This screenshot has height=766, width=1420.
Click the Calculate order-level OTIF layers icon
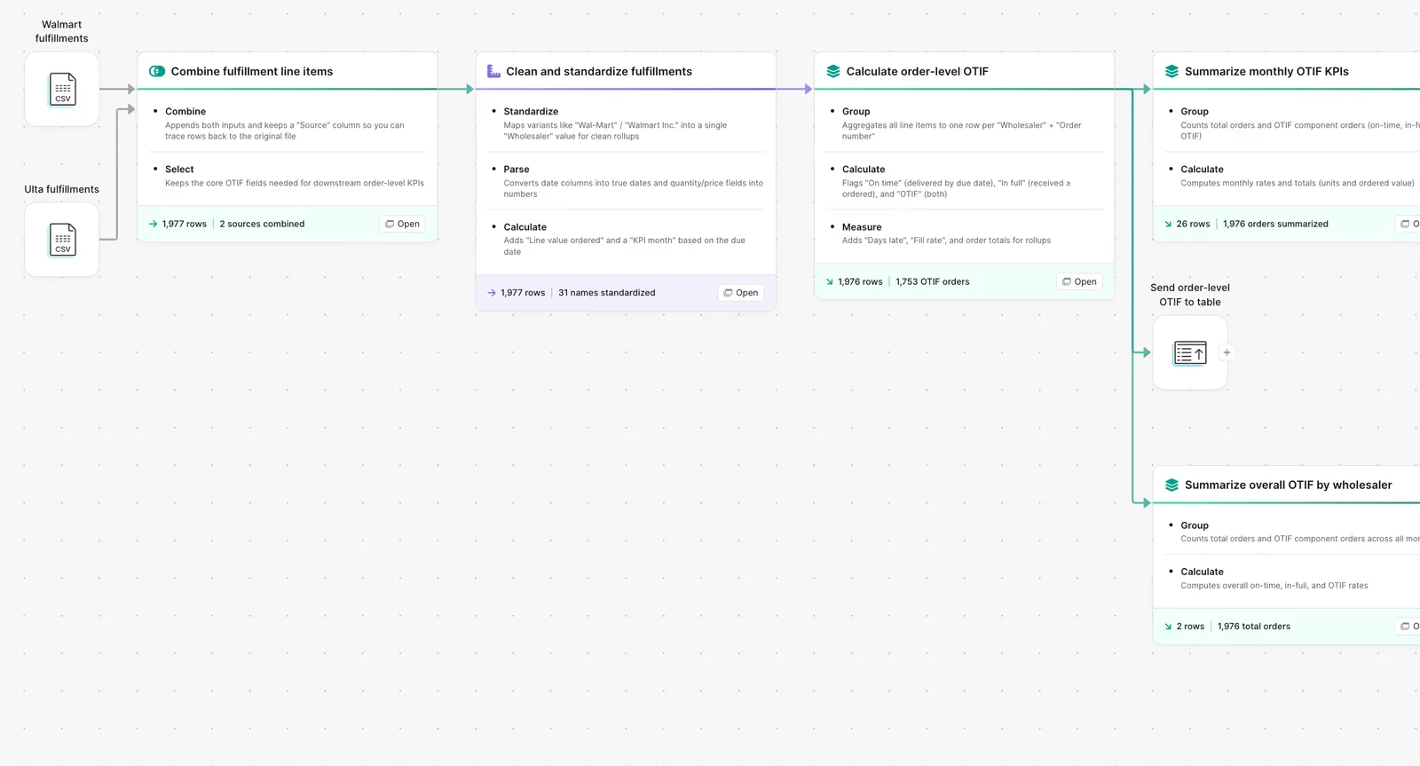click(833, 72)
